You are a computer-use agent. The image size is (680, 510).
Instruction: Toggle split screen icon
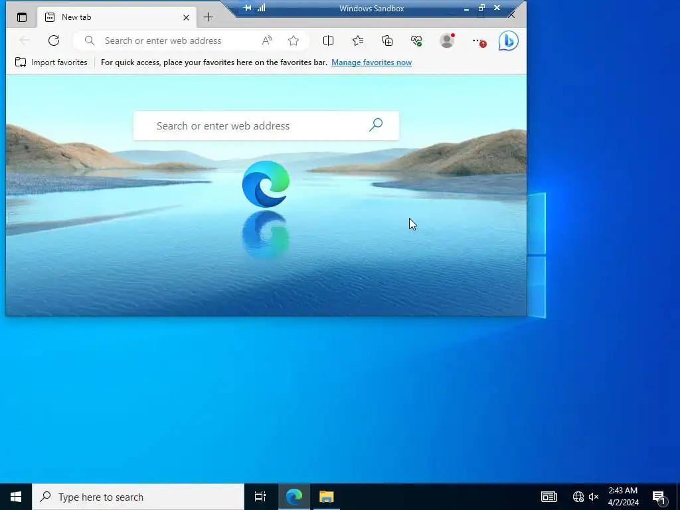328,41
